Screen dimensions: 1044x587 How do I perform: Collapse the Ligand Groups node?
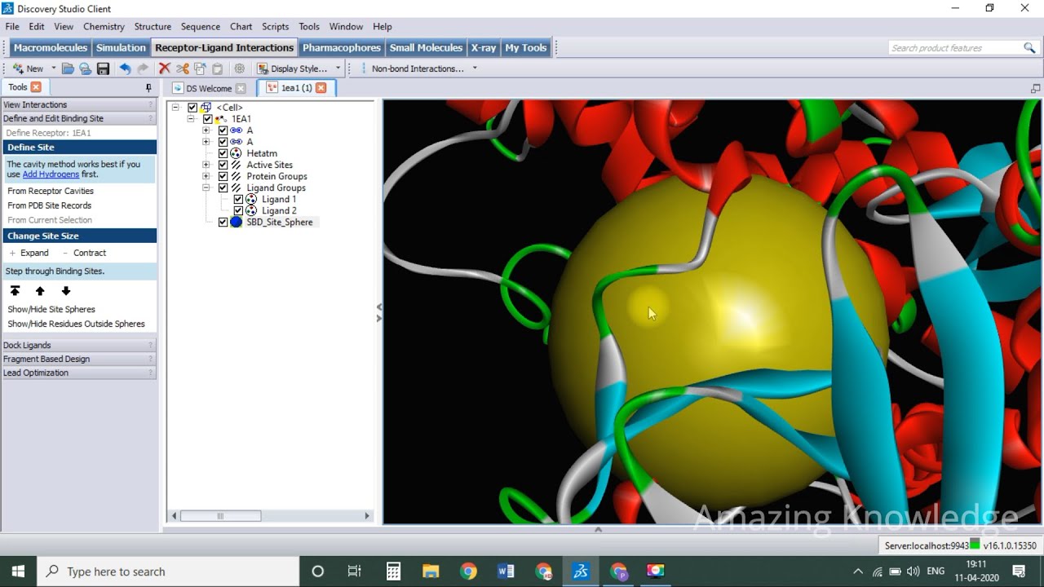coord(206,188)
